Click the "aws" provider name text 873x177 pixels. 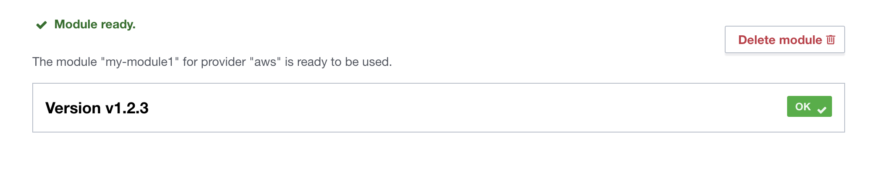click(265, 62)
